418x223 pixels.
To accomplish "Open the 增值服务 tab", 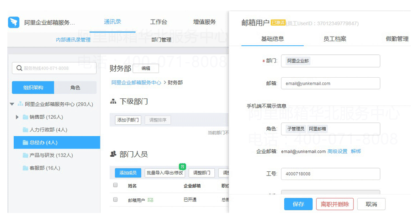I will (x=204, y=22).
